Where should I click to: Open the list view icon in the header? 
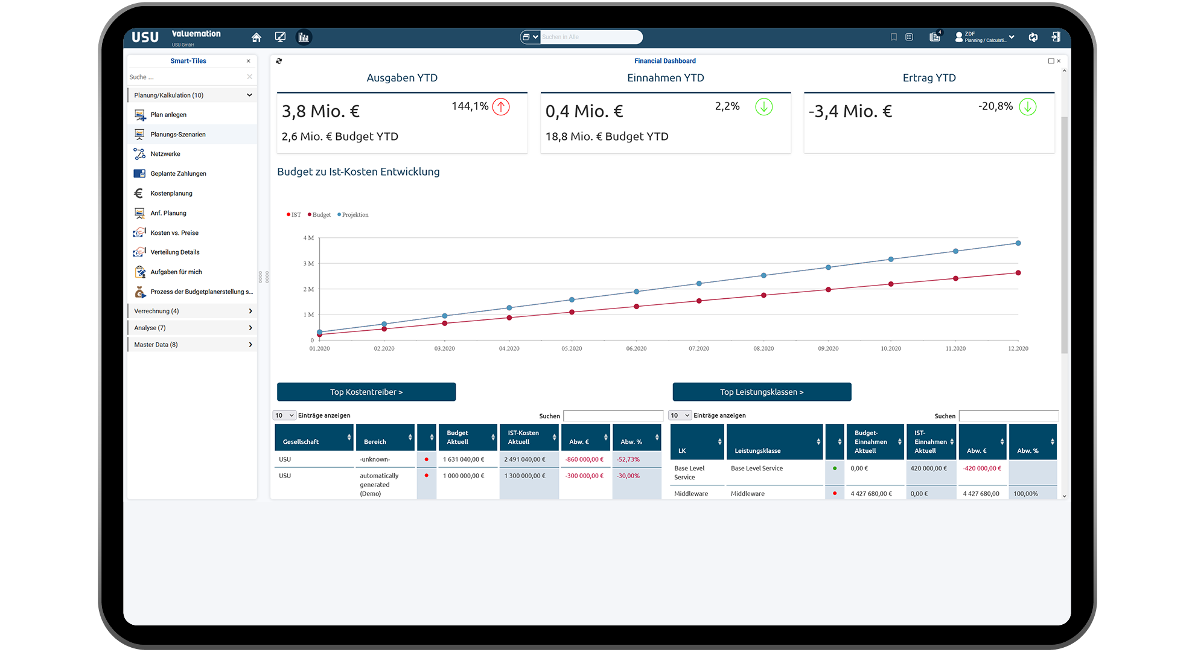coord(909,37)
